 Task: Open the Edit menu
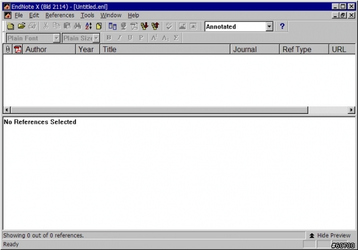pyautogui.click(x=34, y=15)
